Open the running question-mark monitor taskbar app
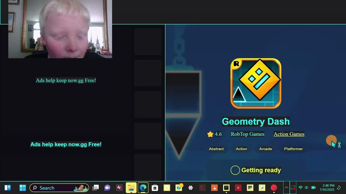The height and width of the screenshot is (194, 346). [226, 188]
